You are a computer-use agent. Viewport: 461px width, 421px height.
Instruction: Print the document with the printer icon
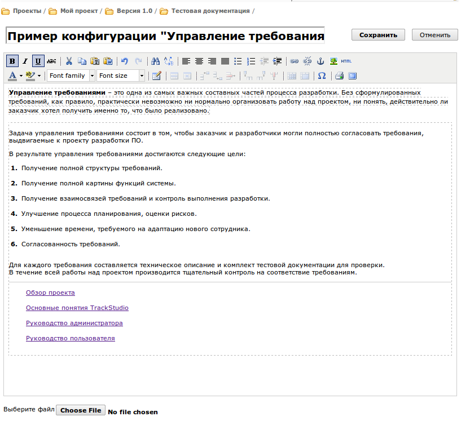(x=339, y=76)
